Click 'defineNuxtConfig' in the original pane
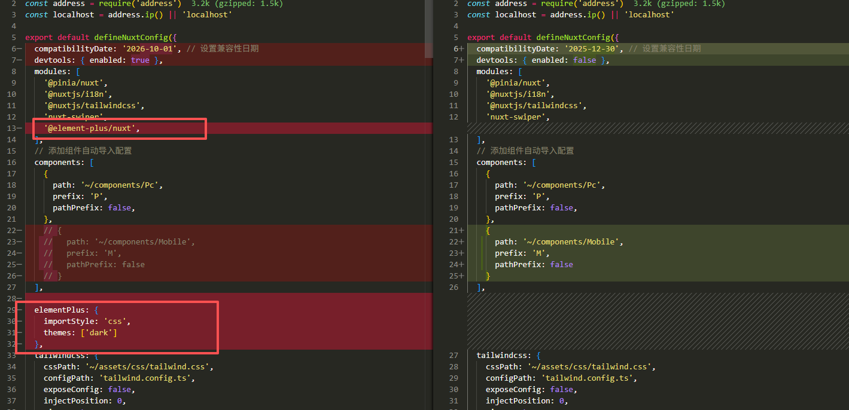 tap(130, 37)
